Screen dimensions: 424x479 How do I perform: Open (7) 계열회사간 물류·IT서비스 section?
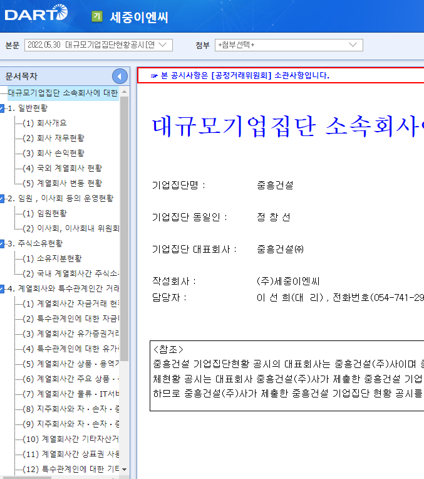[x=71, y=394]
